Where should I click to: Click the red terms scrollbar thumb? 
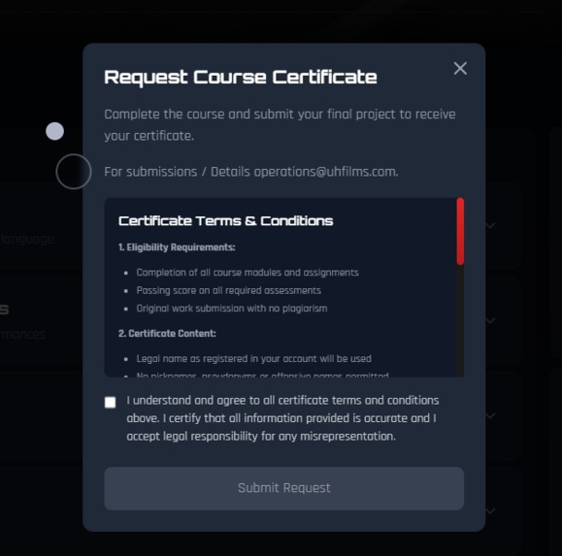click(x=460, y=232)
